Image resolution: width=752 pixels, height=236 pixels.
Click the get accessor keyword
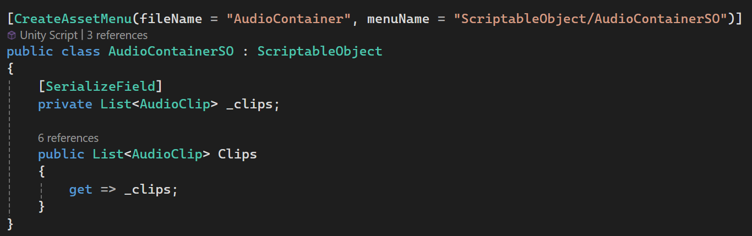click(80, 190)
